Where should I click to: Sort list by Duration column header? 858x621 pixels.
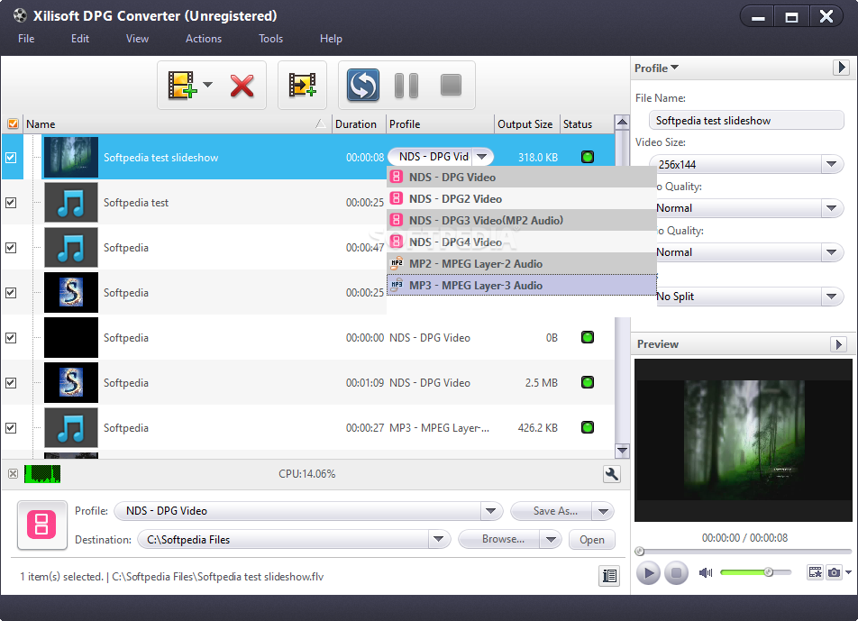[x=359, y=124]
